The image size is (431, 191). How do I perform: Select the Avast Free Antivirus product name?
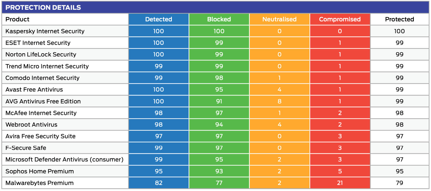pyautogui.click(x=34, y=89)
